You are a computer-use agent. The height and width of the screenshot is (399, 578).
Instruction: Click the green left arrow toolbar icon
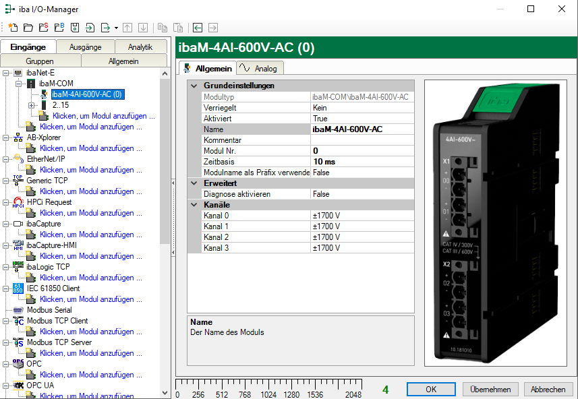[x=198, y=28]
